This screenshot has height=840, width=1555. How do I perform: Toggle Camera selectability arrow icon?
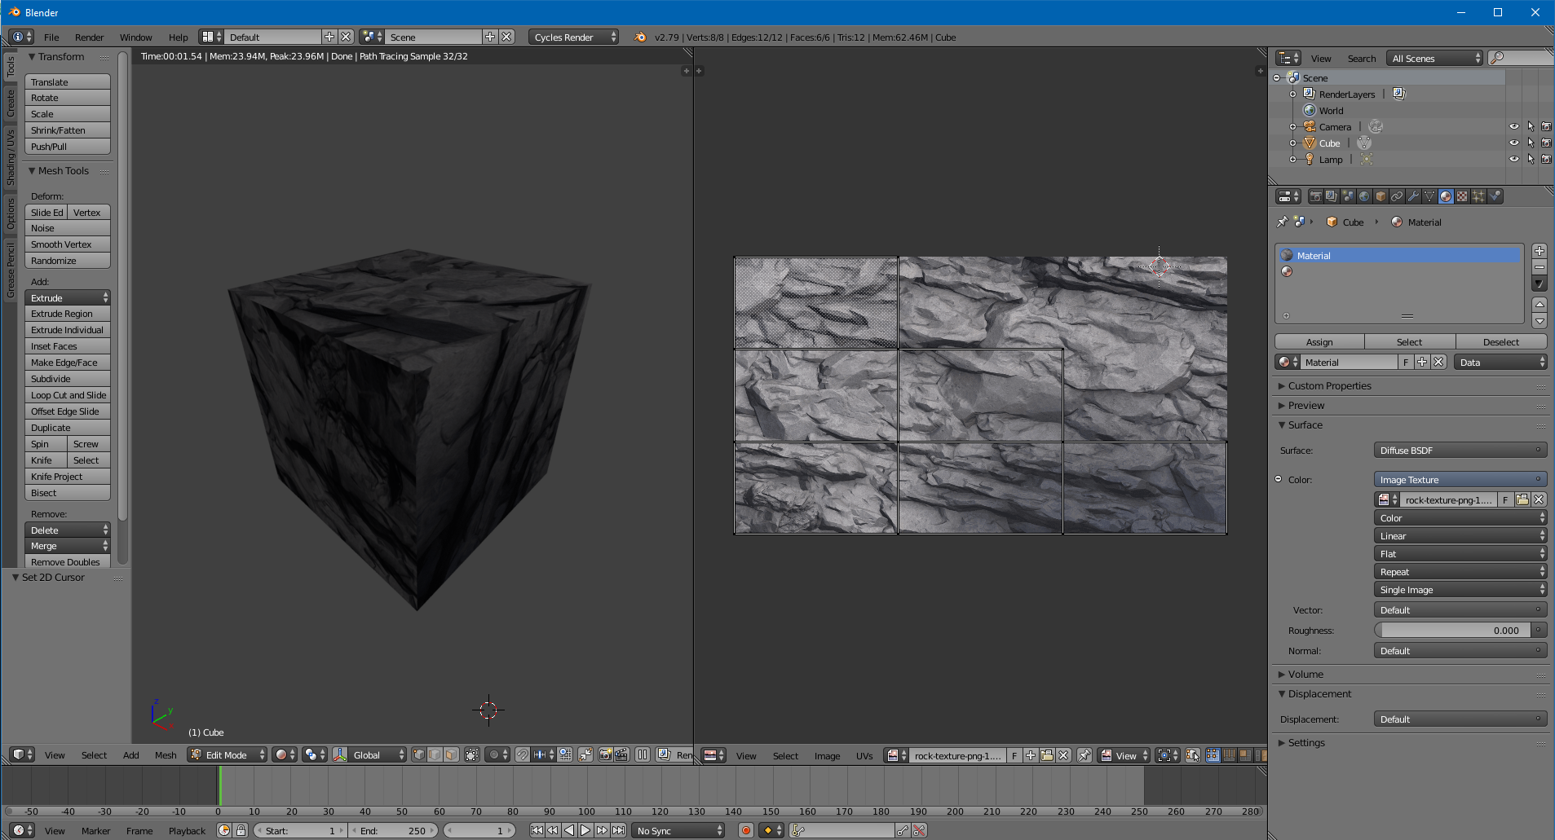1531,126
